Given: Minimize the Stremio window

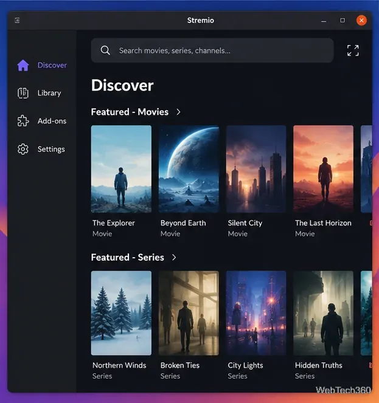Looking at the screenshot, I should coord(324,21).
